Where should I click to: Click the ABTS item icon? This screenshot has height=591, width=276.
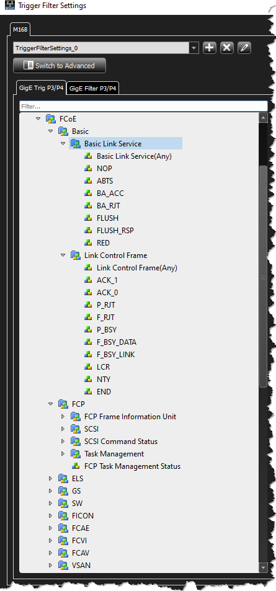(x=88, y=181)
